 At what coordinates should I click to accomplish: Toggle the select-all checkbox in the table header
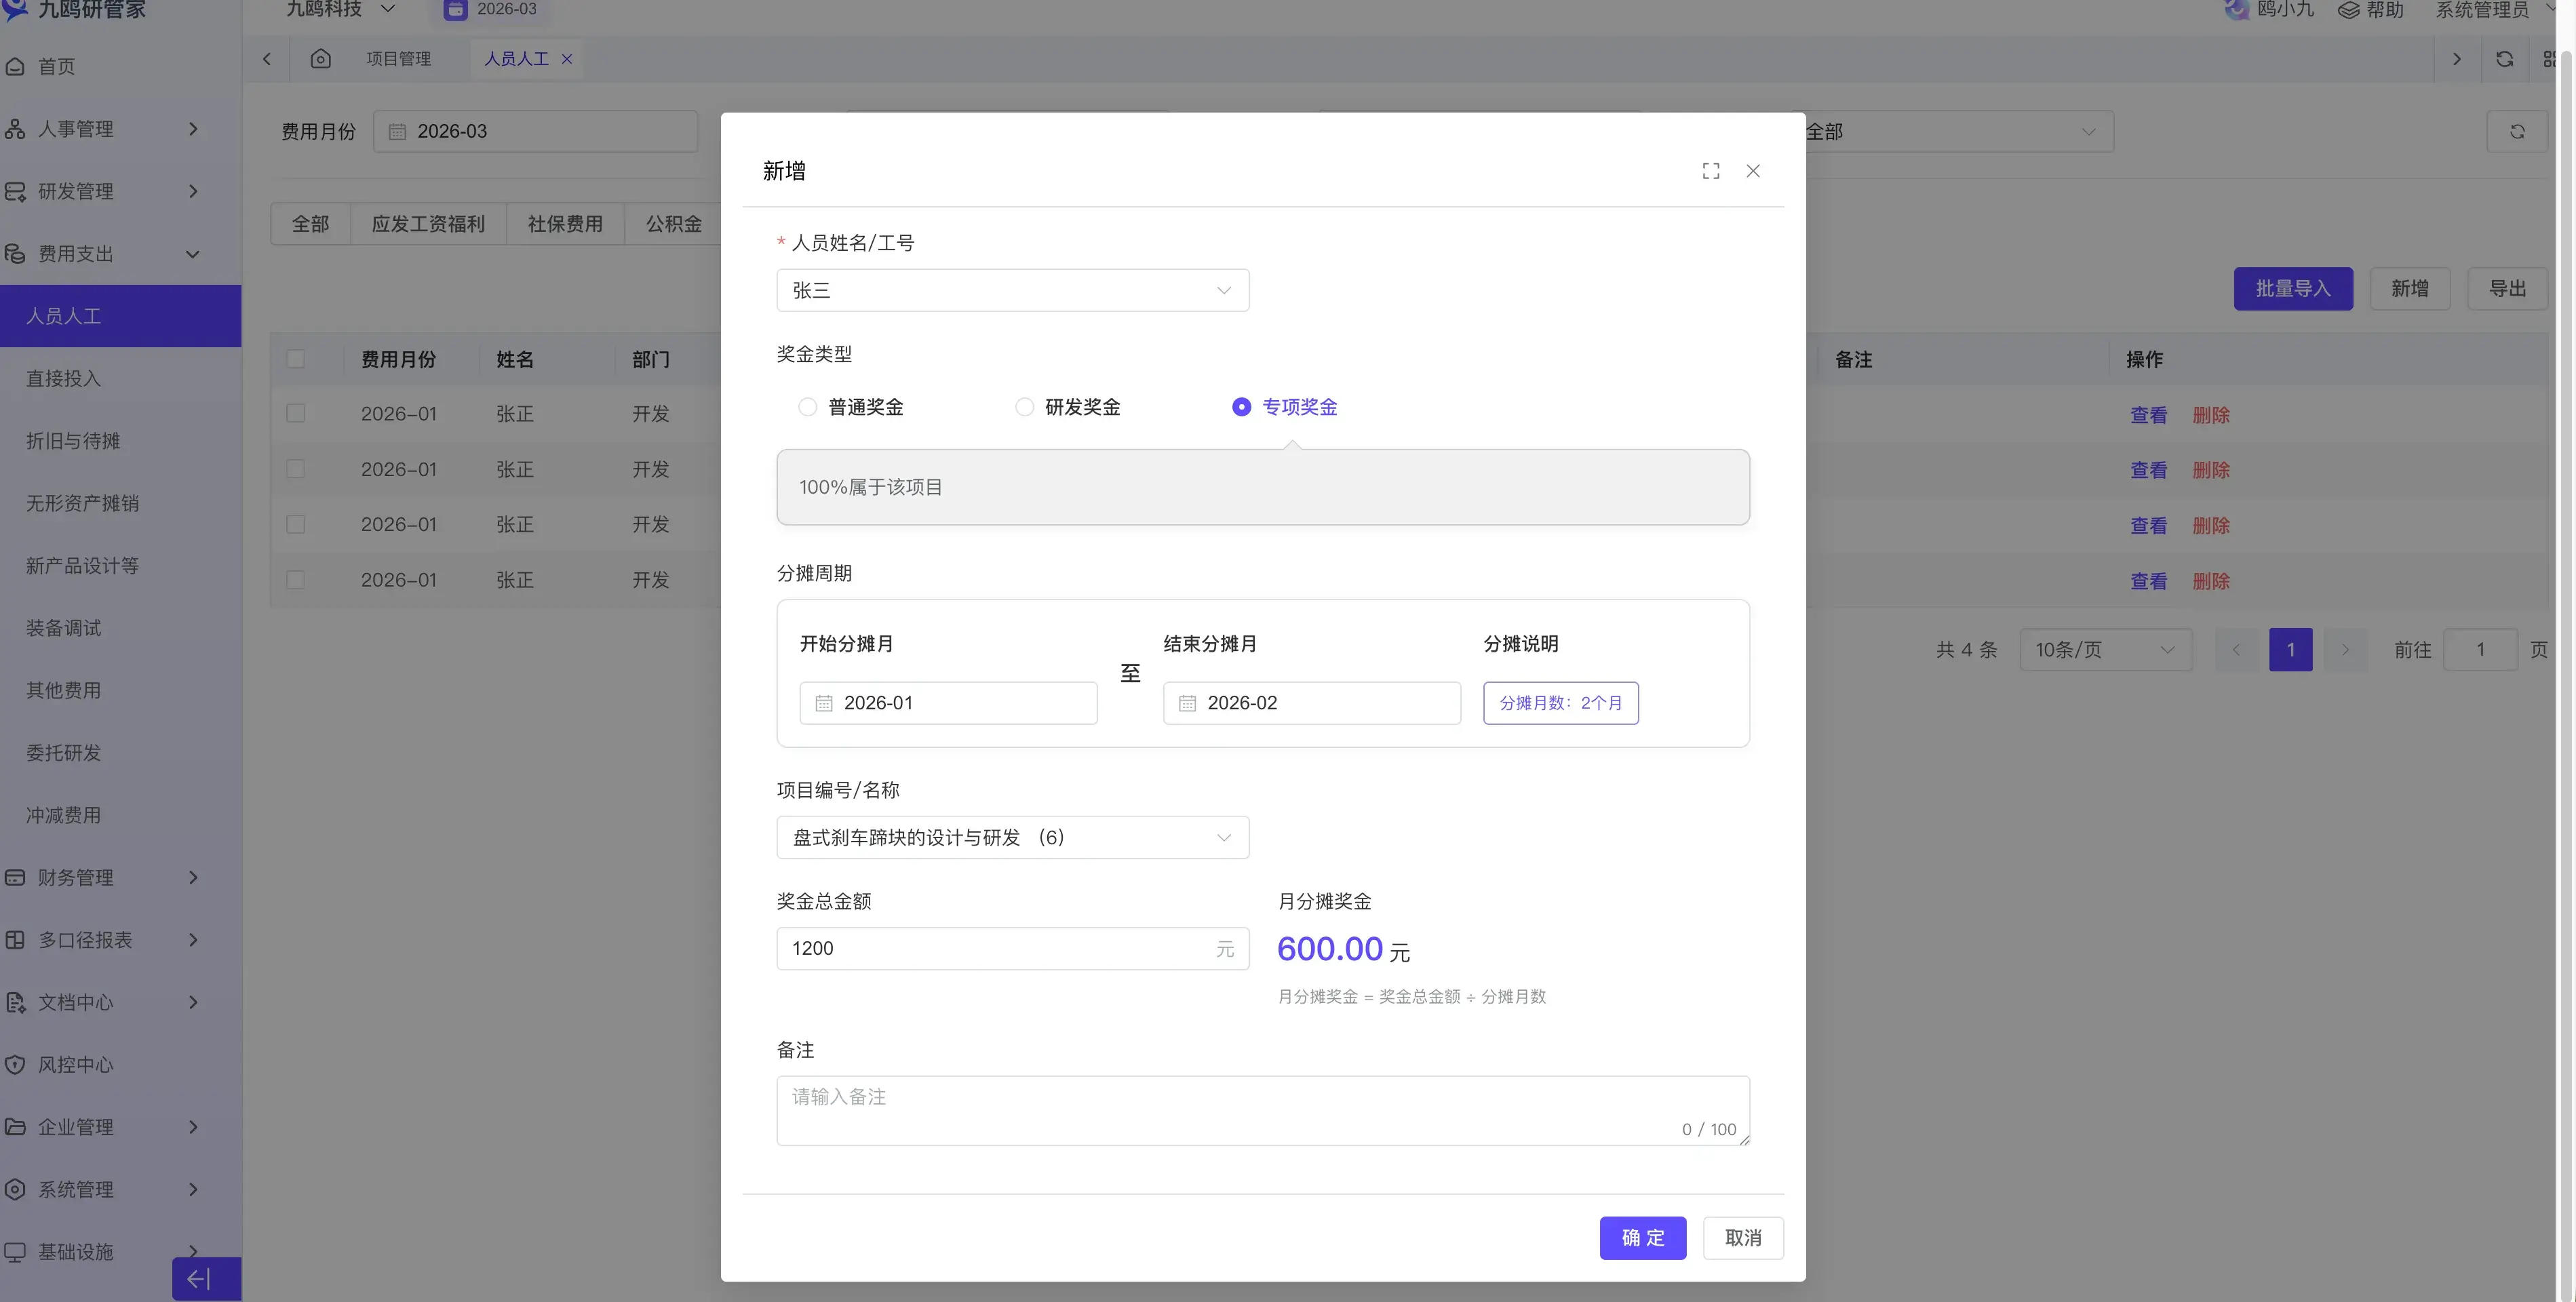point(296,359)
